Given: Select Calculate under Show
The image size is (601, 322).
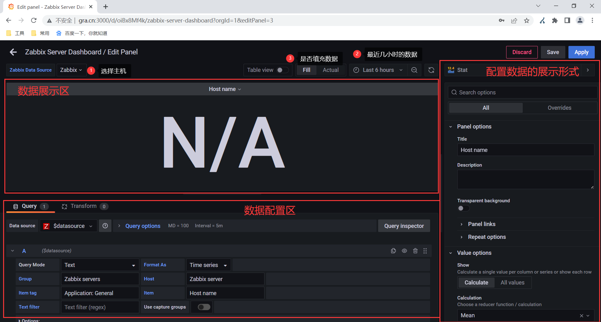Looking at the screenshot, I should 476,283.
